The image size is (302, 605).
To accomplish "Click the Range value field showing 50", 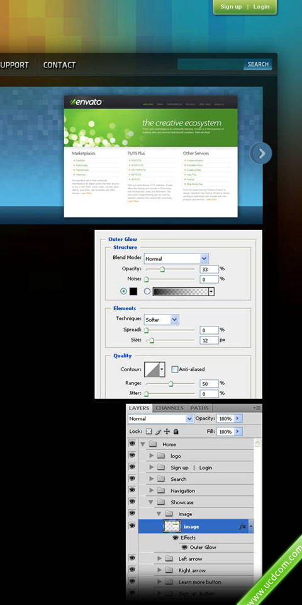I will point(209,384).
